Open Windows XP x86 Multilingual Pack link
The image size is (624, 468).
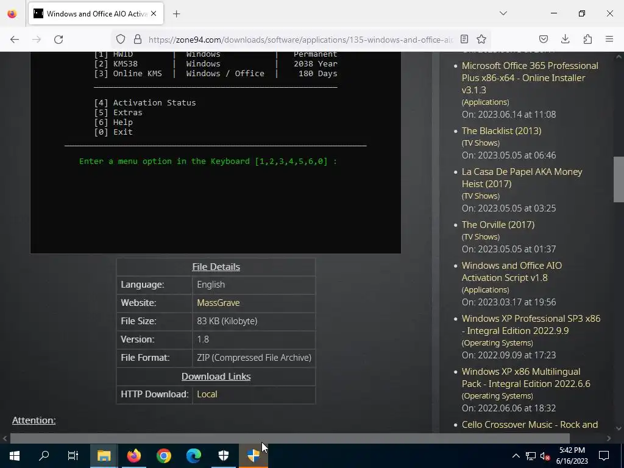coord(526,378)
